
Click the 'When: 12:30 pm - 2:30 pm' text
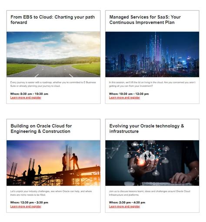(29, 202)
